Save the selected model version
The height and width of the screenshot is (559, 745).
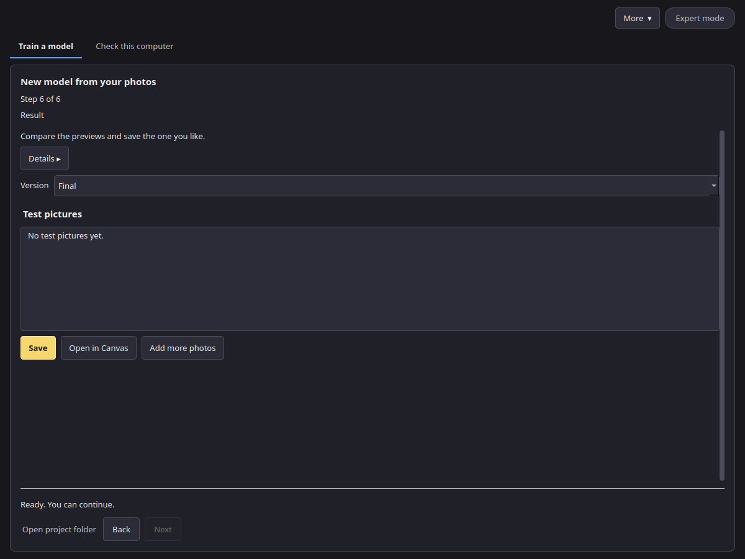[x=38, y=348]
